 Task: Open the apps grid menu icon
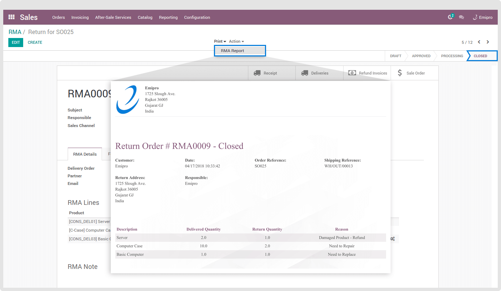tap(11, 17)
